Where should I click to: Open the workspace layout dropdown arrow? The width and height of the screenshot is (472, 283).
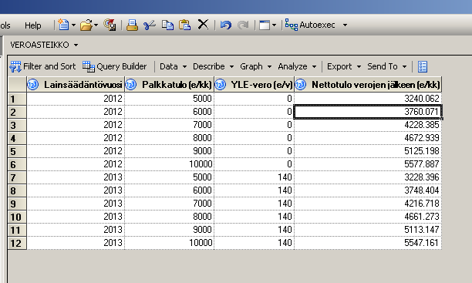pos(274,25)
